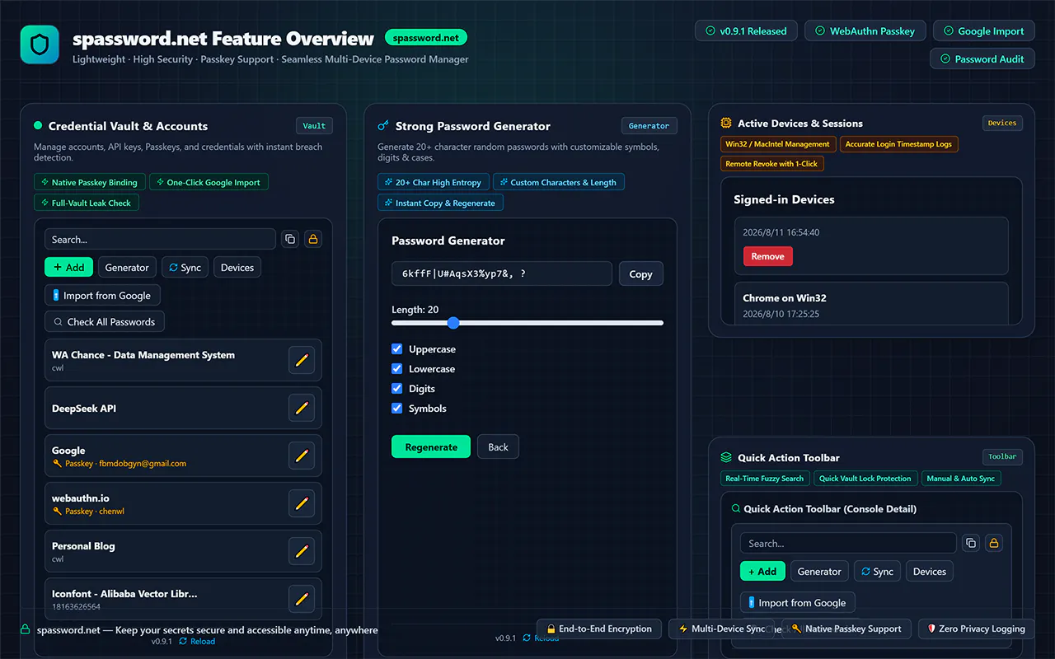
Task: Click the Full-Vault Leak Check chip
Action: tap(87, 203)
